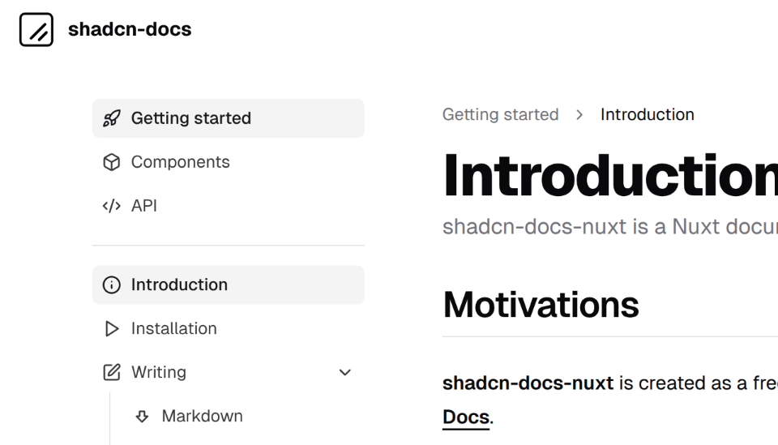The image size is (778, 445).
Task: Click the Getting started breadcrumb link
Action: point(500,114)
